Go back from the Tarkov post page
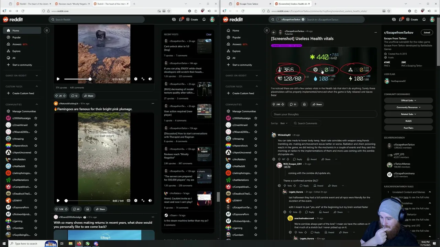The image size is (440, 247). [x=274, y=32]
